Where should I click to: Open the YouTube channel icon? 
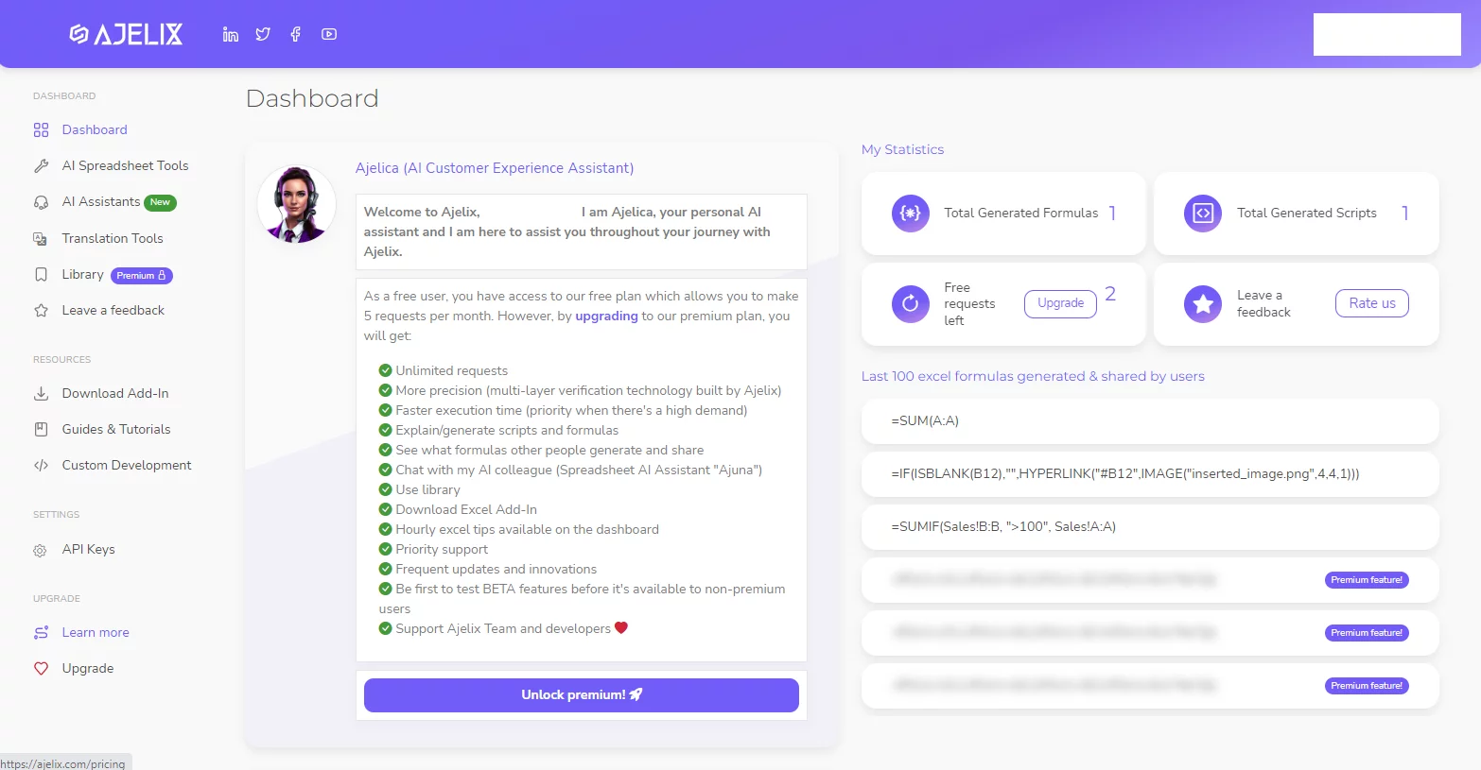[328, 34]
